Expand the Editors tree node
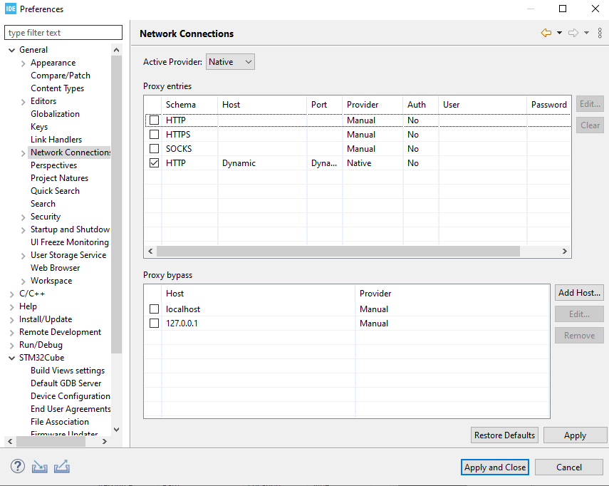The height and width of the screenshot is (486, 609). (24, 102)
